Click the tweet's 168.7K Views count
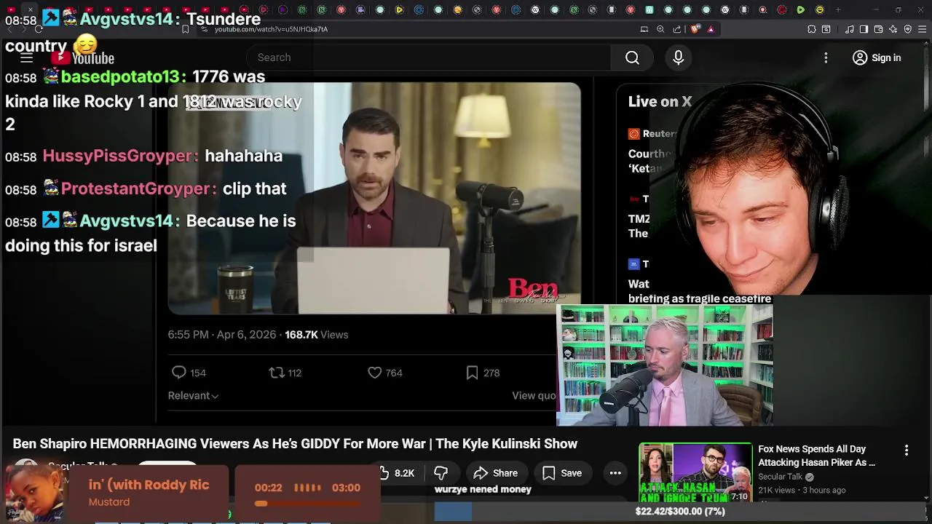This screenshot has height=524, width=932. point(316,335)
